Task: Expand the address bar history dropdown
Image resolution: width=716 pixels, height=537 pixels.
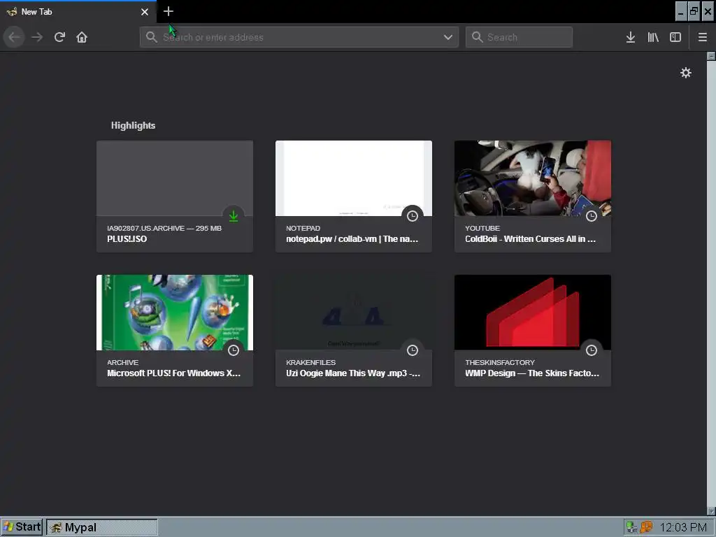Action: (x=448, y=37)
